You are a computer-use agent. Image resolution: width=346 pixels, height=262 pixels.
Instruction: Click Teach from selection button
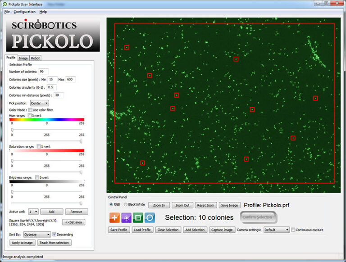[x=54, y=243]
